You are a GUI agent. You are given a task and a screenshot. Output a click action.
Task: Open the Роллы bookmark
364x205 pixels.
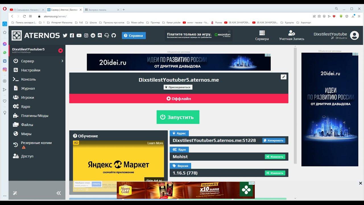216,22
